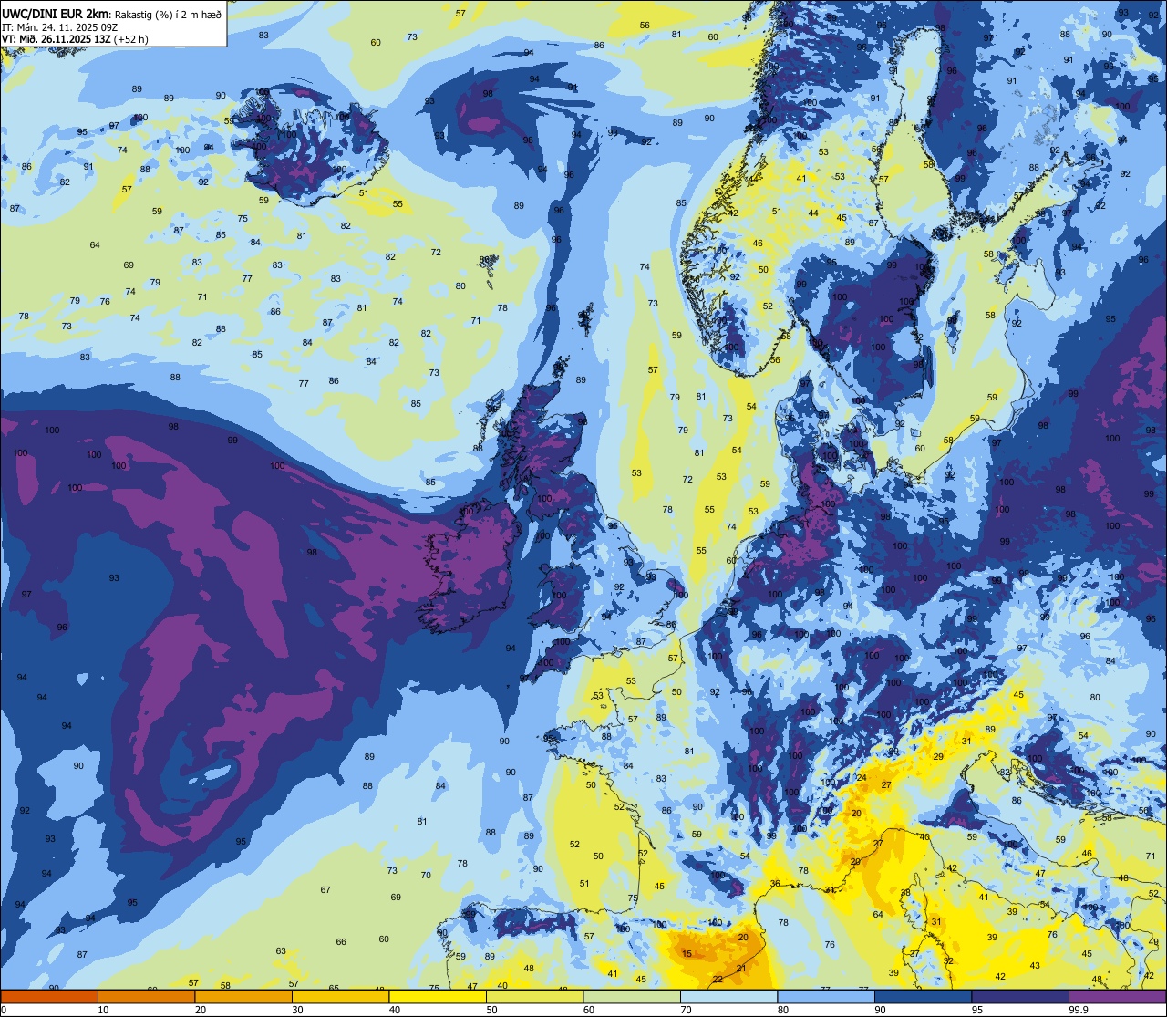Click the 0–10% dark orange legend swatch
The height and width of the screenshot is (1017, 1167).
click(49, 996)
